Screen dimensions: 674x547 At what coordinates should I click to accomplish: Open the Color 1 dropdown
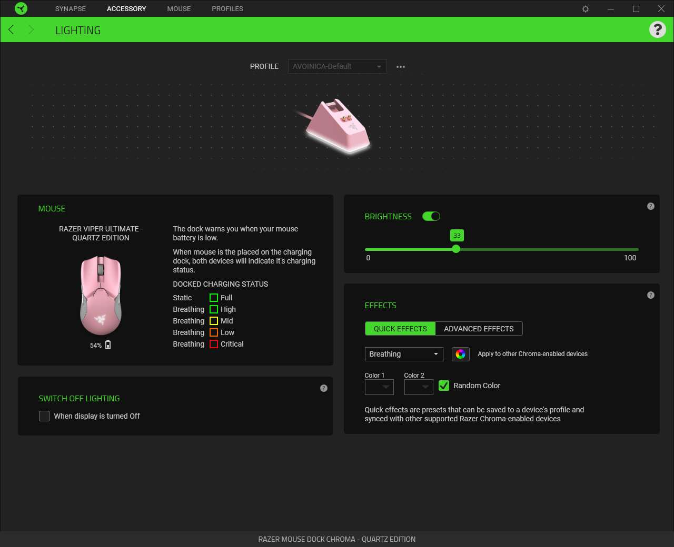tap(379, 387)
